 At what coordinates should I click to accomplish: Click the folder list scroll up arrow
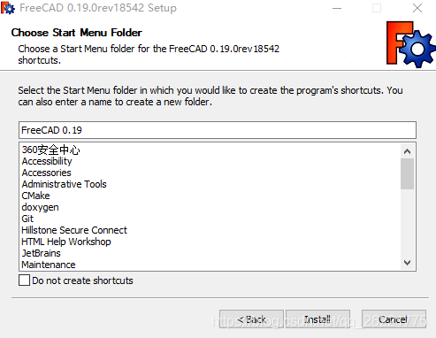408,151
